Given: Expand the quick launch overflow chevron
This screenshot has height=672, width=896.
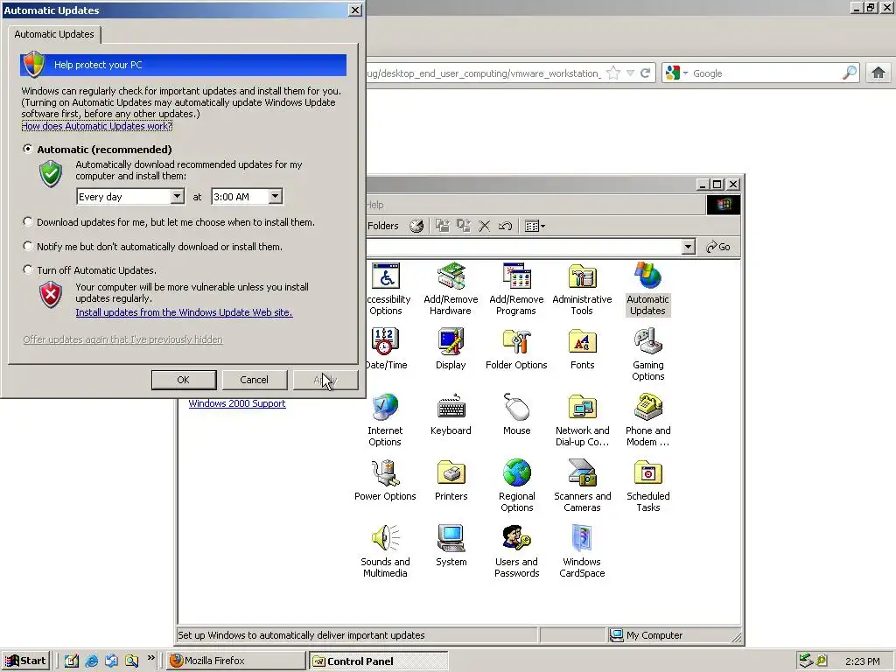Looking at the screenshot, I should point(150,658).
